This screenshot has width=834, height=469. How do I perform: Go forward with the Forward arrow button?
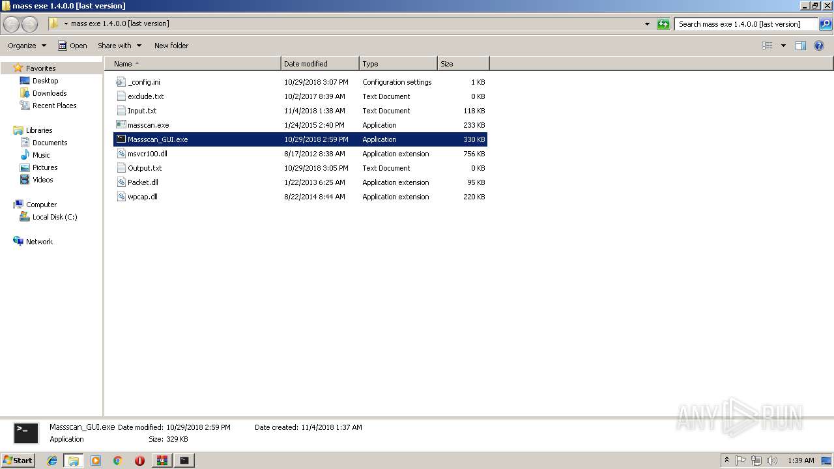click(30, 24)
